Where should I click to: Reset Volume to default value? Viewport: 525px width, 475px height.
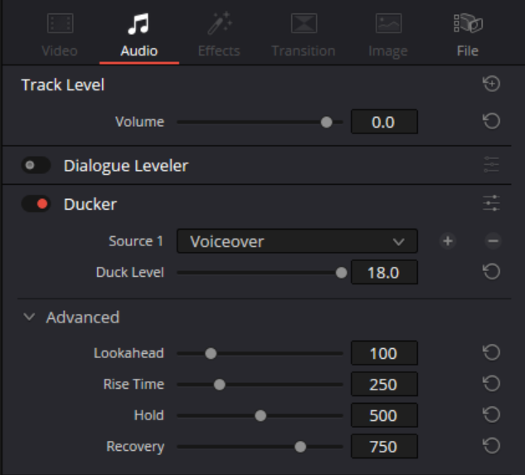pos(491,122)
